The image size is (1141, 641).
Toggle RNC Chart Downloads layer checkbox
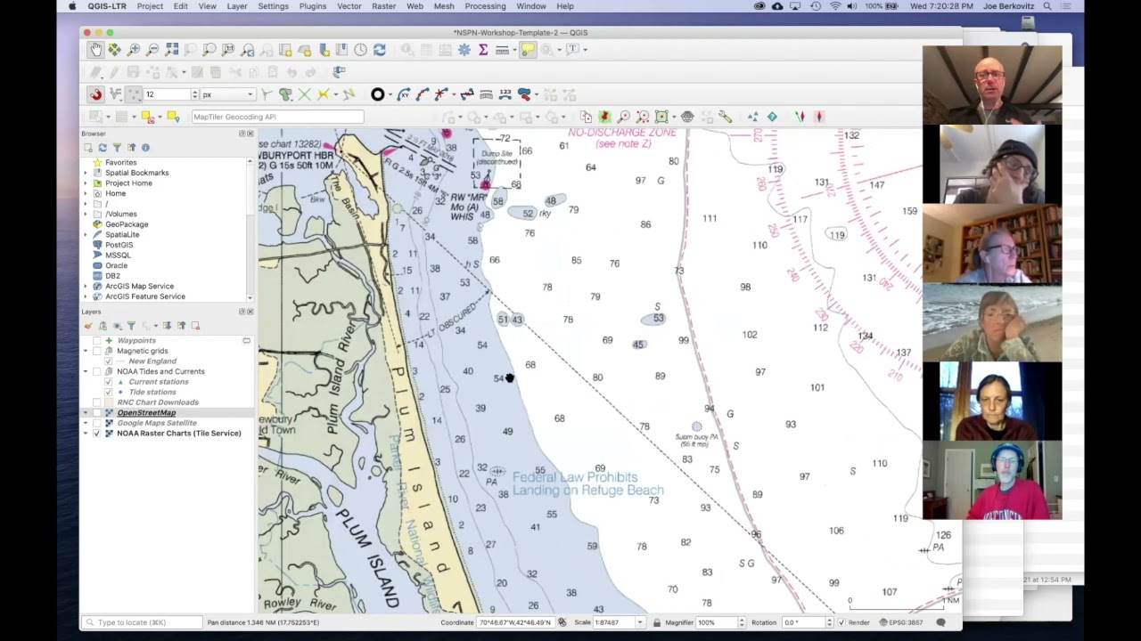97,402
